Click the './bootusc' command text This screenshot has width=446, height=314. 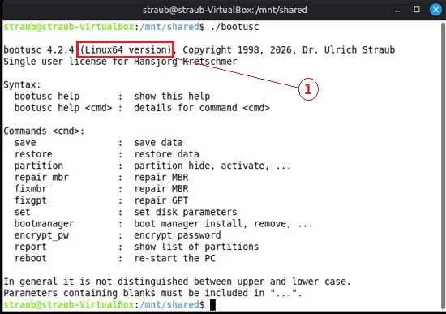234,27
